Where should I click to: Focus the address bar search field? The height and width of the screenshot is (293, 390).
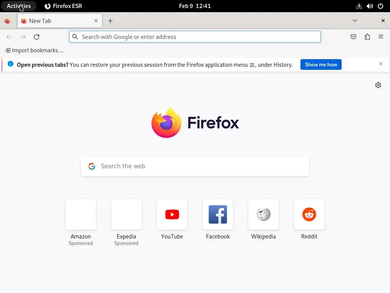click(x=195, y=37)
